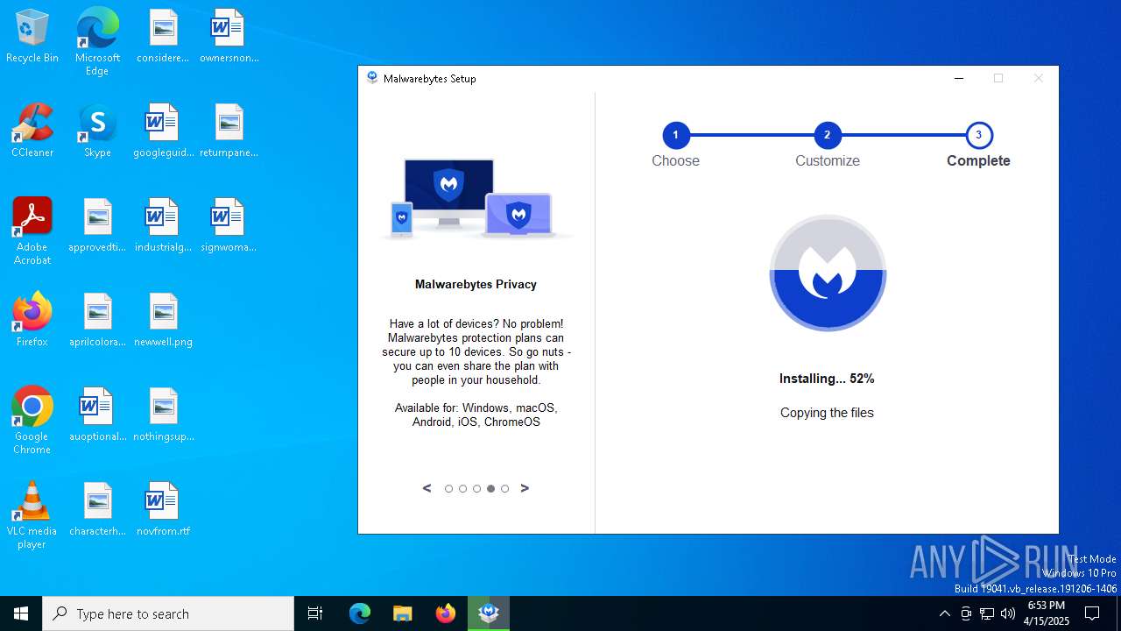Viewport: 1121px width, 631px height.
Task: Click the 'Copying the files' text
Action: (827, 413)
